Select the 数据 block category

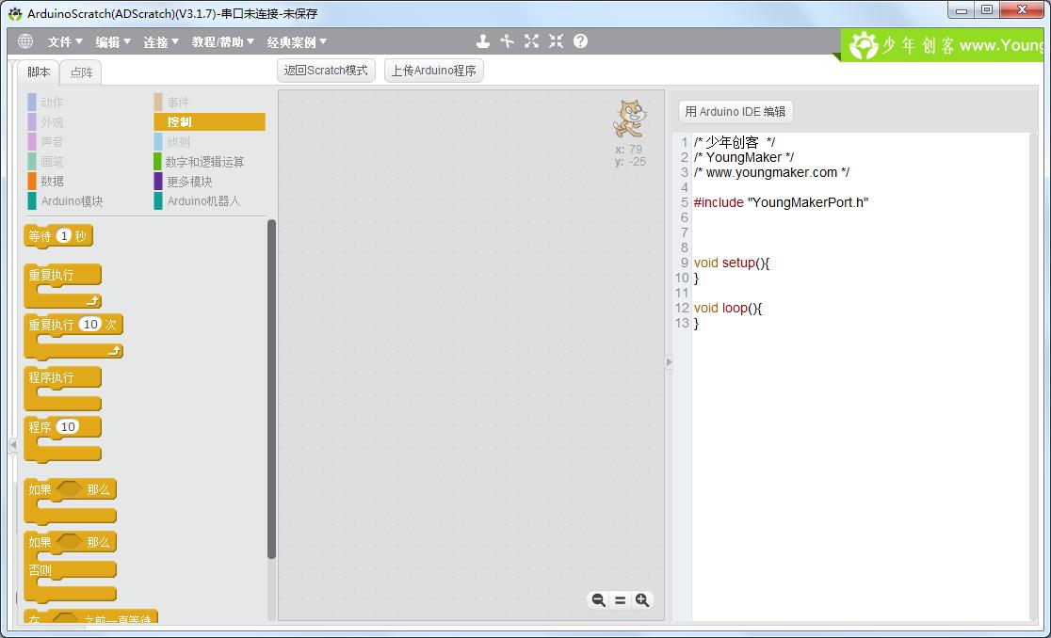click(46, 181)
